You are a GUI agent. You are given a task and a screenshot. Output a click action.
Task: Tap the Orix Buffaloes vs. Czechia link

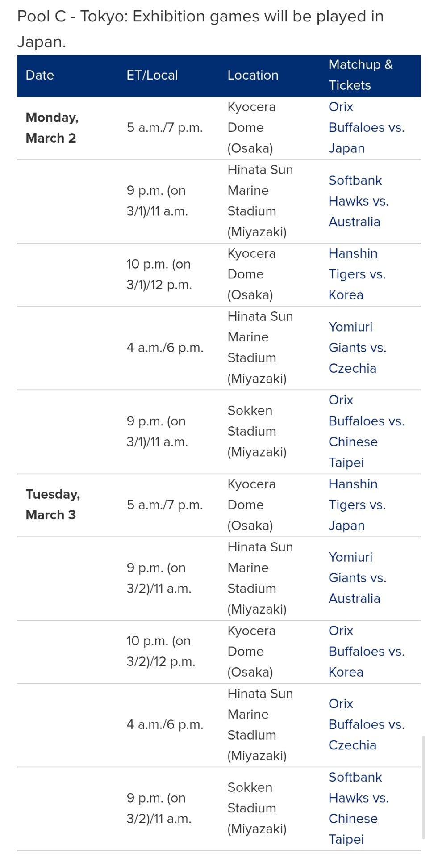coord(366,724)
